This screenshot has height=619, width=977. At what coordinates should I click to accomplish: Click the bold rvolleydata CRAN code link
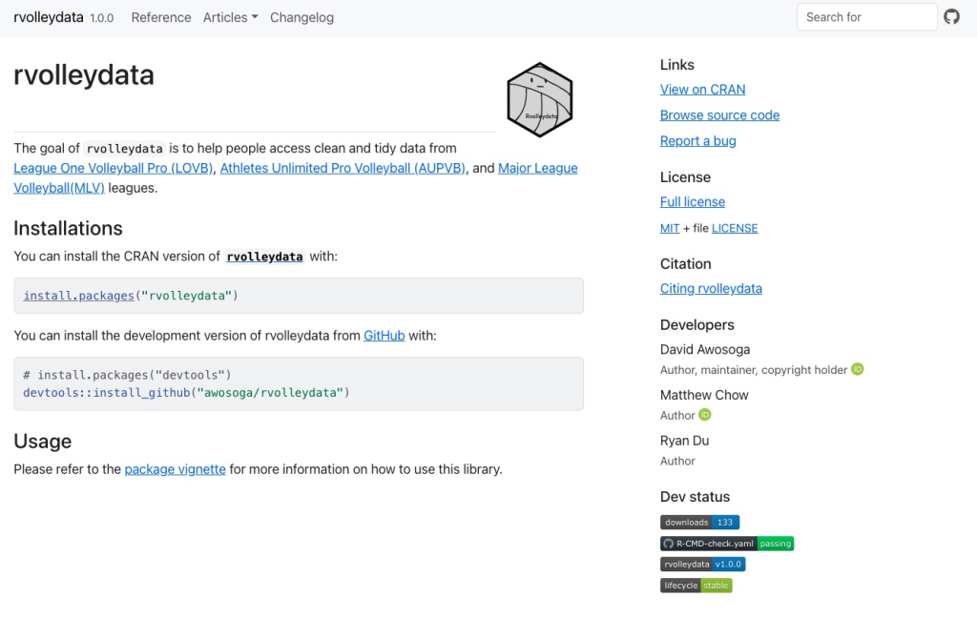coord(265,257)
